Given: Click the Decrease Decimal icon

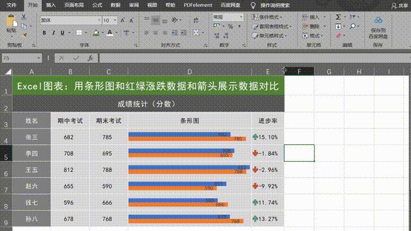Looking at the screenshot, I should pos(225,35).
